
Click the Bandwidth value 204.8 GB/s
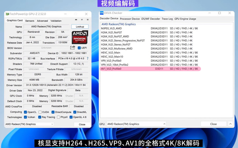coord(76,80)
